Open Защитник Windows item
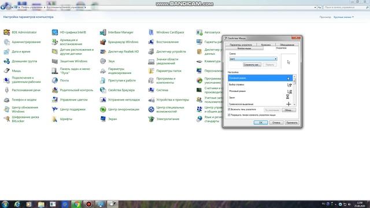 tap(69, 61)
